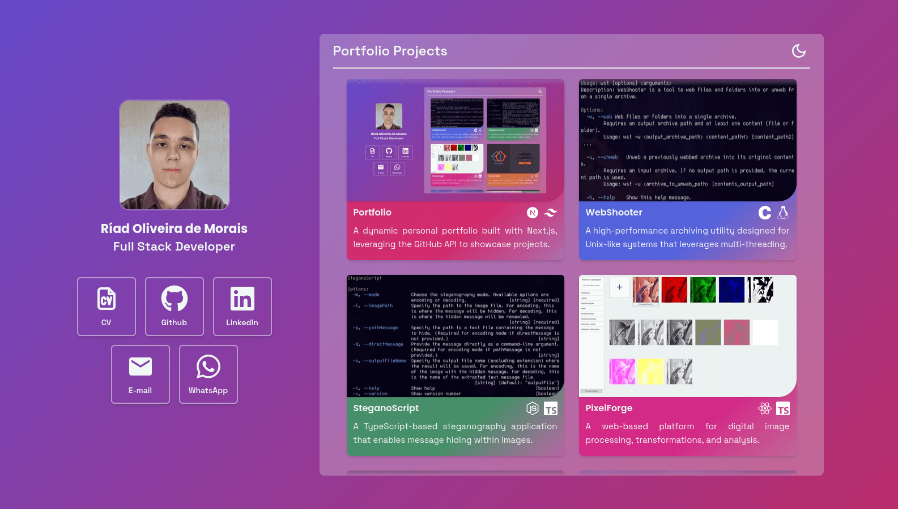This screenshot has width=898, height=509.
Task: Click the C language icon on WebShooter card
Action: point(765,213)
